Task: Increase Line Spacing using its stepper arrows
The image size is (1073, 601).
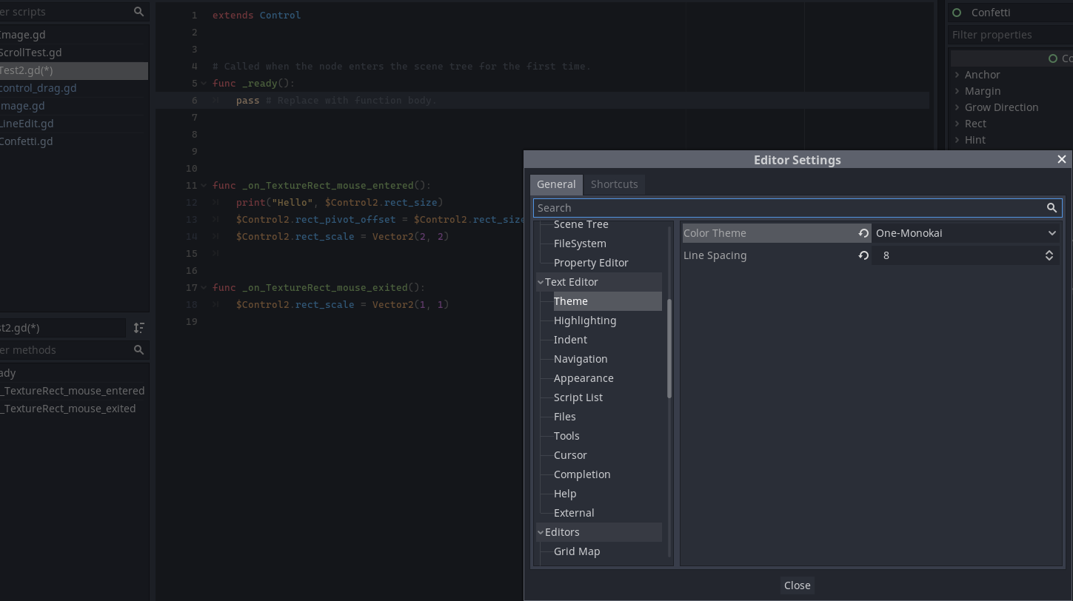Action: tap(1049, 252)
